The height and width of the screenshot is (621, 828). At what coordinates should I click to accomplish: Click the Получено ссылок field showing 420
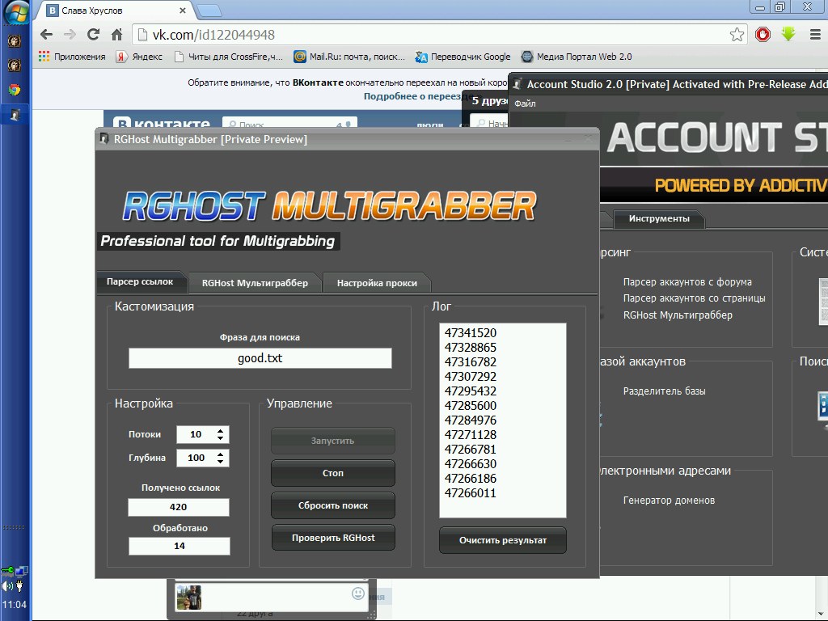(x=179, y=507)
